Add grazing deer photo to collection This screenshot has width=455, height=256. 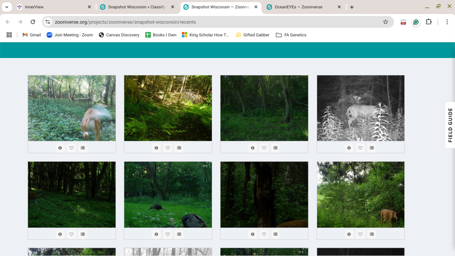coord(372,234)
